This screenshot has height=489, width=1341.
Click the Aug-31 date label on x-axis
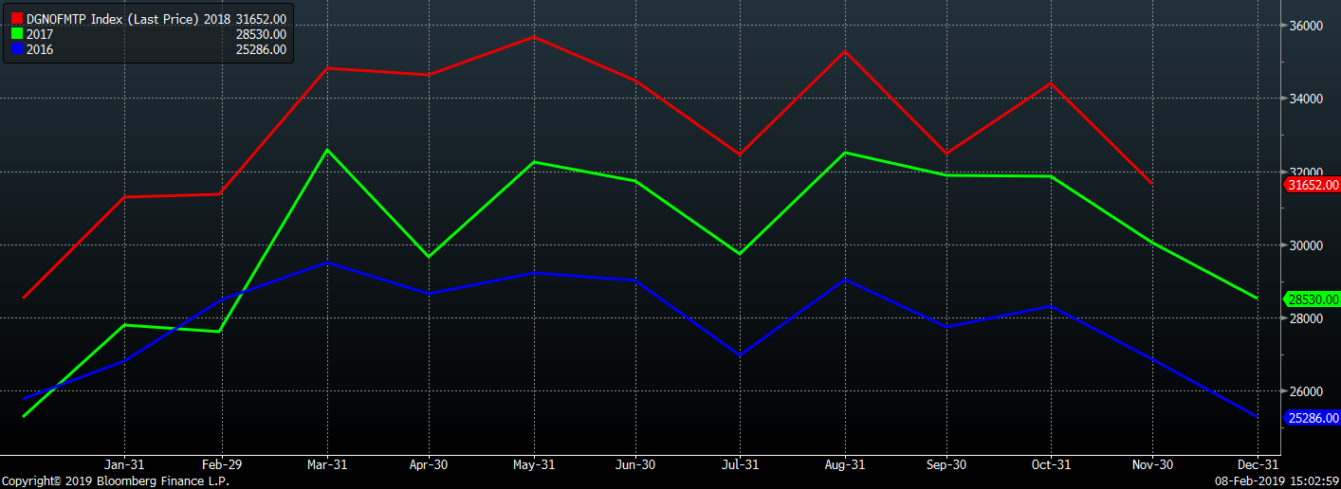coord(844,465)
